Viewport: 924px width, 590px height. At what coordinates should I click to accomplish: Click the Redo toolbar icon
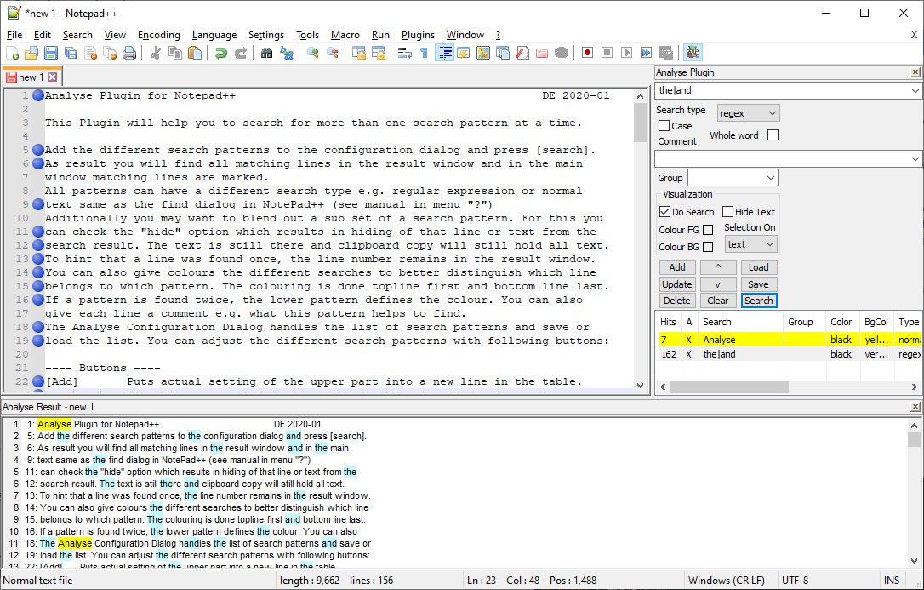(x=241, y=53)
